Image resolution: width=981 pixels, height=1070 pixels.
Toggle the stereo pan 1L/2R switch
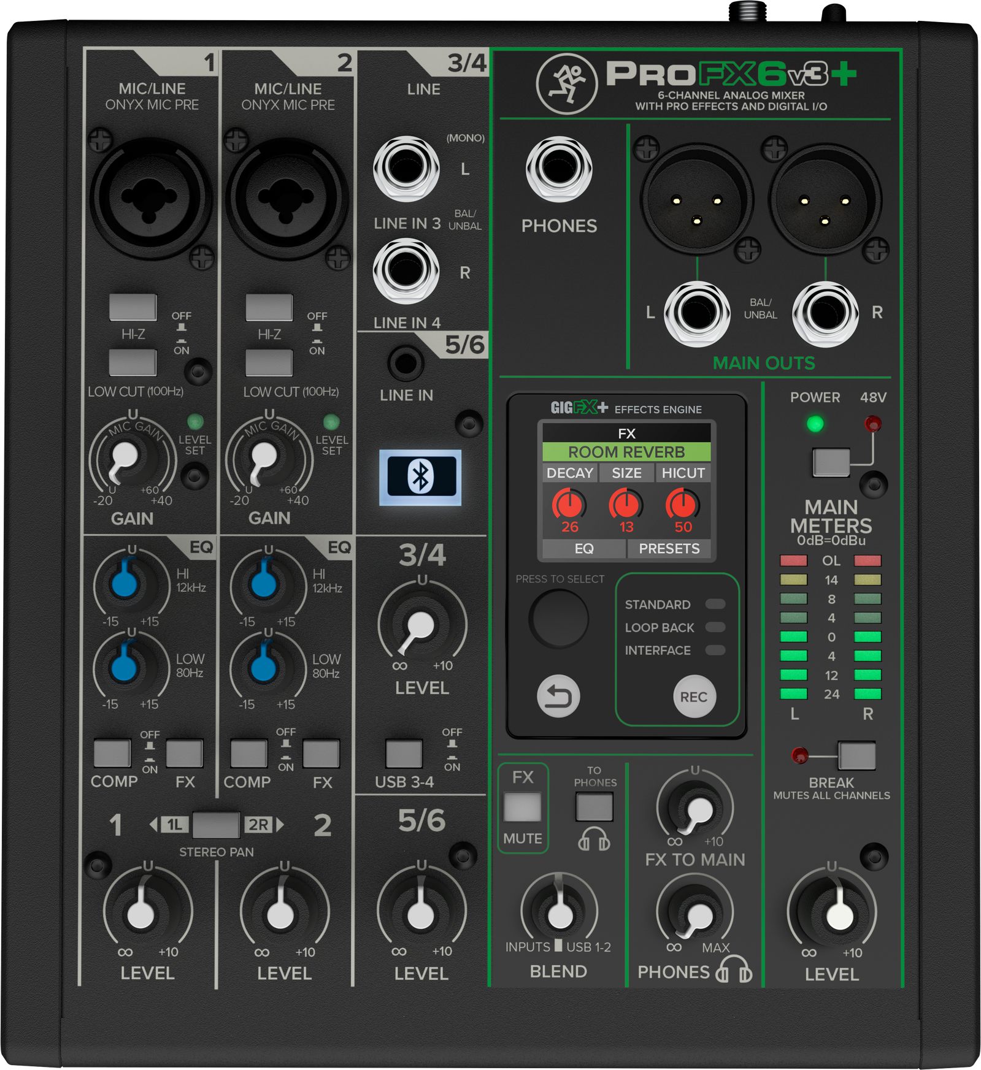click(216, 825)
